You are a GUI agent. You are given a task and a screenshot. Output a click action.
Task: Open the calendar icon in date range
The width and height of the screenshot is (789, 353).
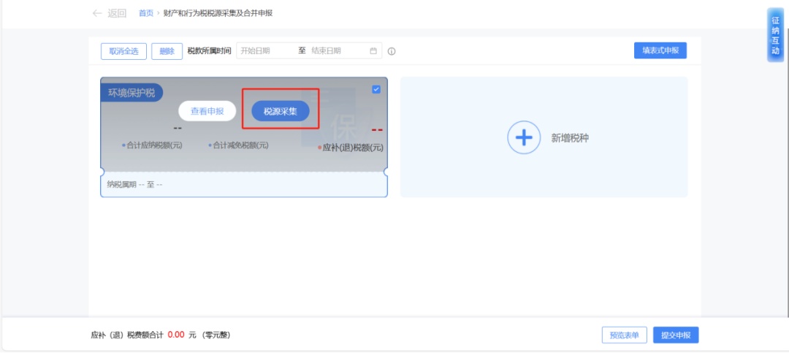coord(373,51)
